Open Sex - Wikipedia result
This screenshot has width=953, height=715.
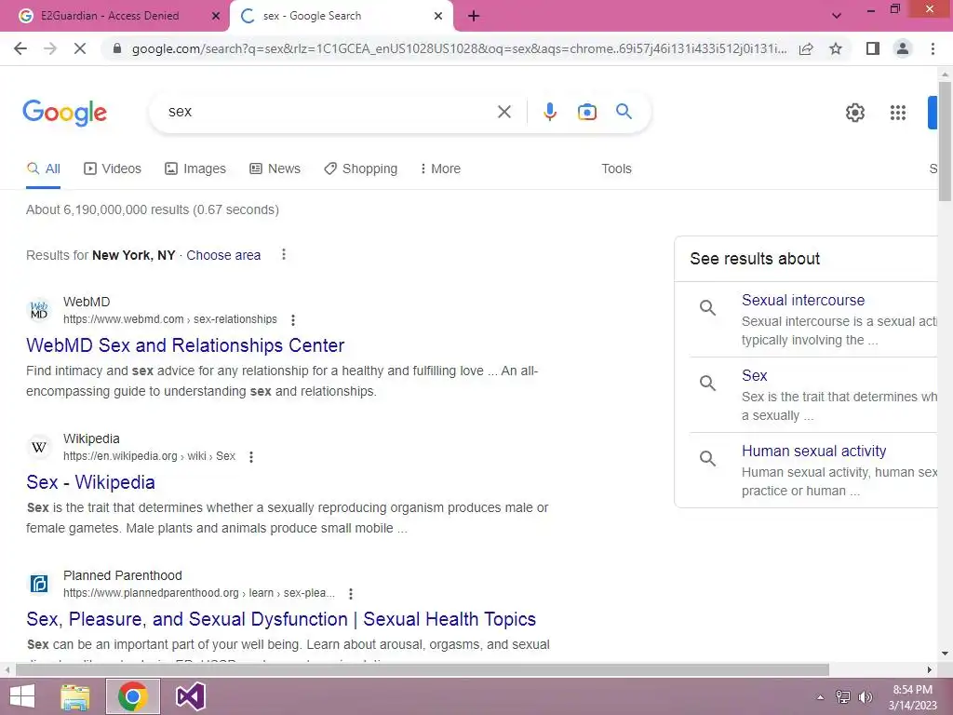(x=90, y=482)
